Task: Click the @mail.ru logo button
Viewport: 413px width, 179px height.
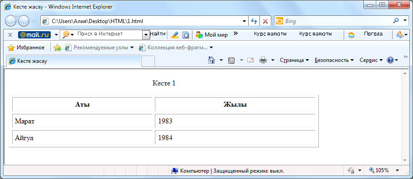Action: pos(34,35)
